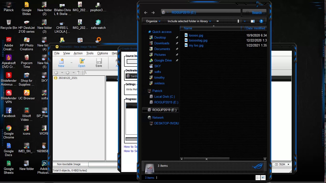Open File Explorer help question mark
Image resolution: width=326 pixels, height=183 pixels.
(x=261, y=21)
